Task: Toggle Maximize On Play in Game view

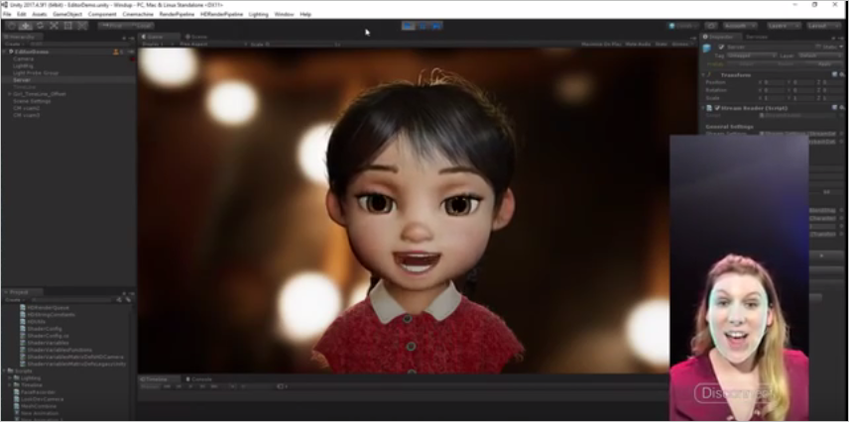Action: point(601,45)
